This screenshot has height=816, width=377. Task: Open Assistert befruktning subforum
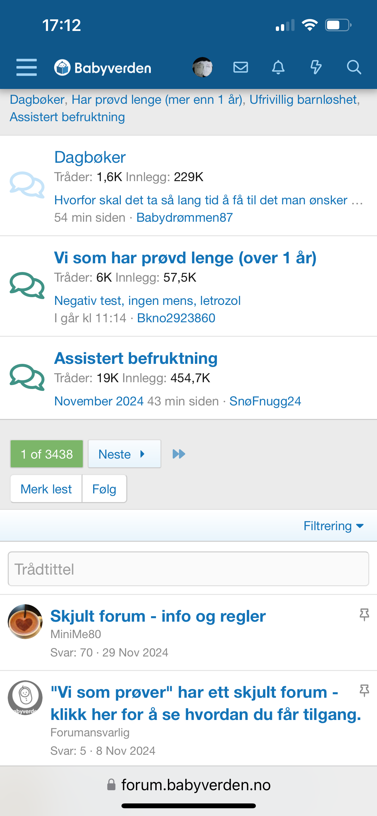tap(136, 358)
